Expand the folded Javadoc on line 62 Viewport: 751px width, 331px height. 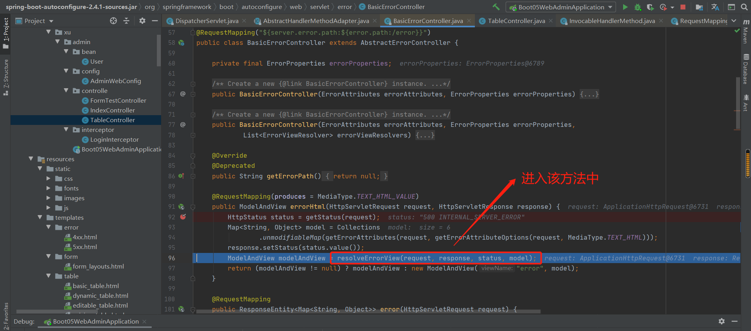193,84
